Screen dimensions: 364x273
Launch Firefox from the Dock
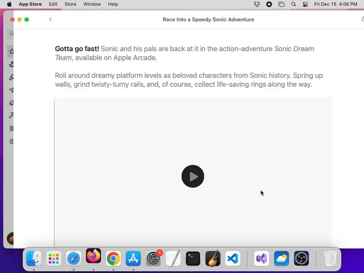pyautogui.click(x=93, y=256)
